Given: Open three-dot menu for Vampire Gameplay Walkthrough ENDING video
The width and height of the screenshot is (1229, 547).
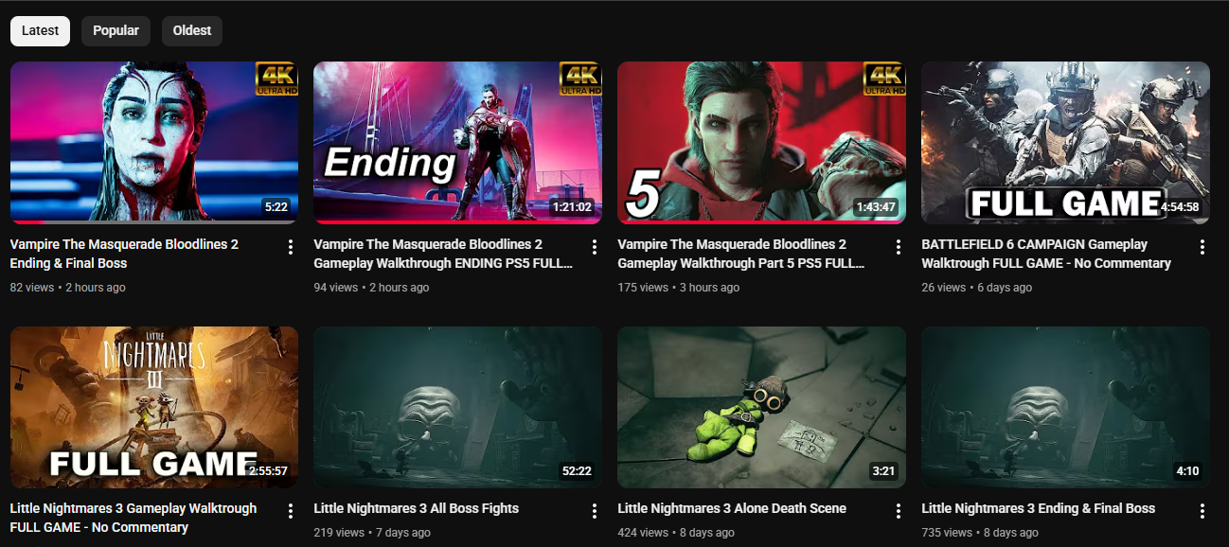Looking at the screenshot, I should [594, 247].
